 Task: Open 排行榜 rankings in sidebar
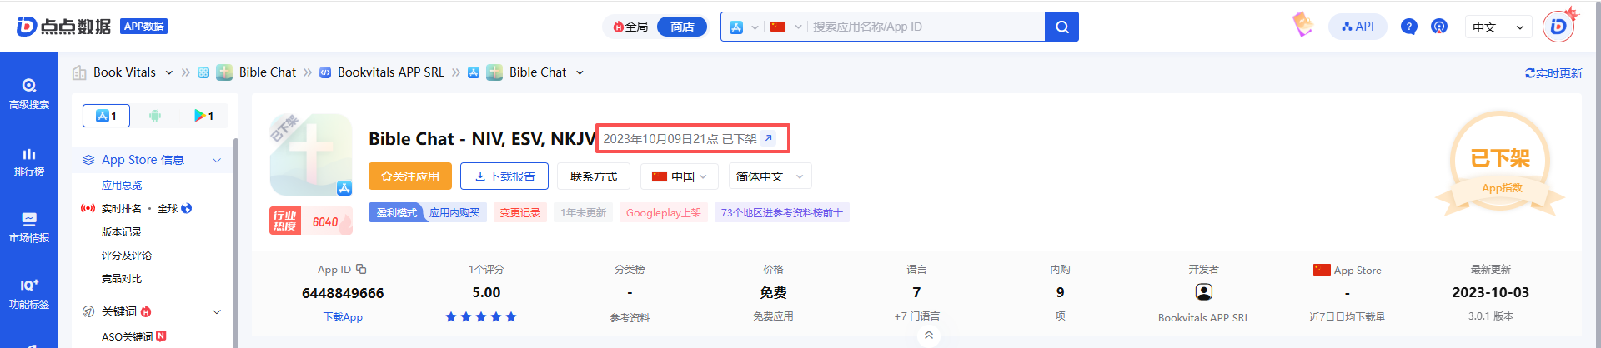29,162
